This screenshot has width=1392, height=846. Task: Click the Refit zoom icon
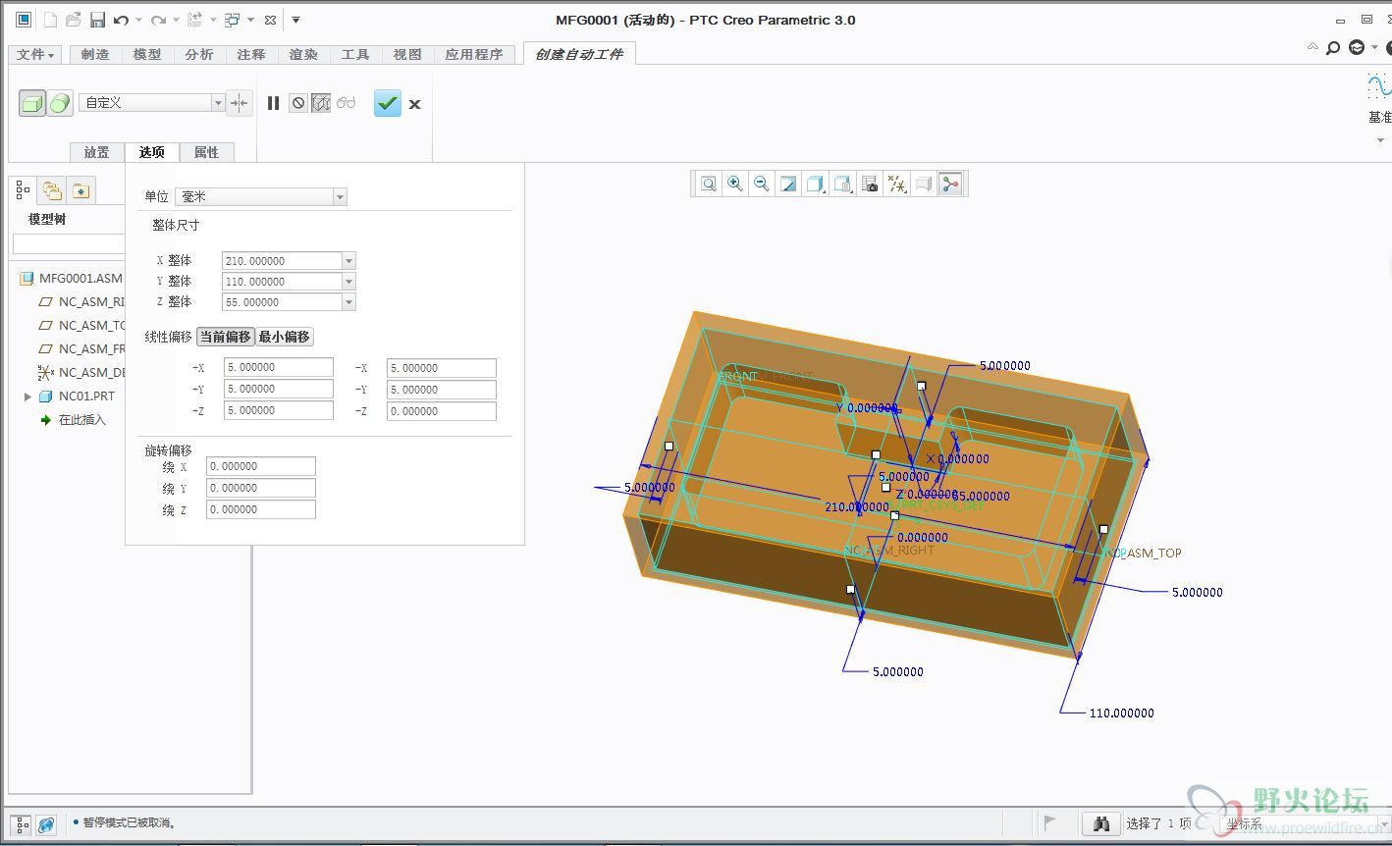(x=709, y=184)
